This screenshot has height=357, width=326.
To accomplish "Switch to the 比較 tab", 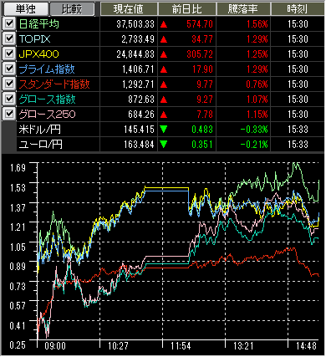I will [72, 9].
